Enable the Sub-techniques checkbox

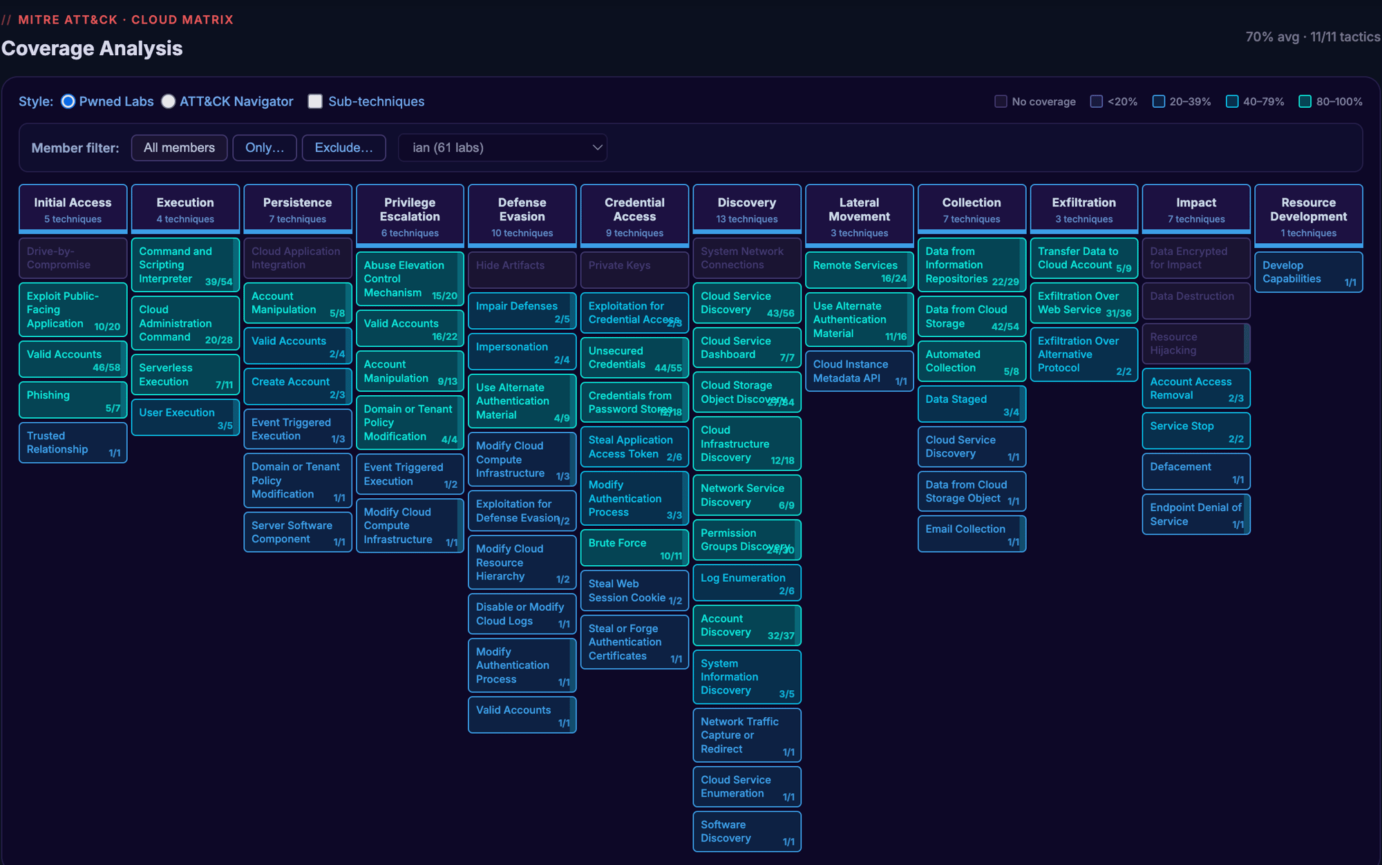(x=315, y=102)
